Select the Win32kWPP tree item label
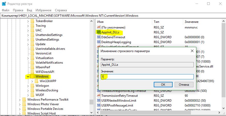Image resolution: width=226 pixels, height=116 pixels. click(x=48, y=81)
